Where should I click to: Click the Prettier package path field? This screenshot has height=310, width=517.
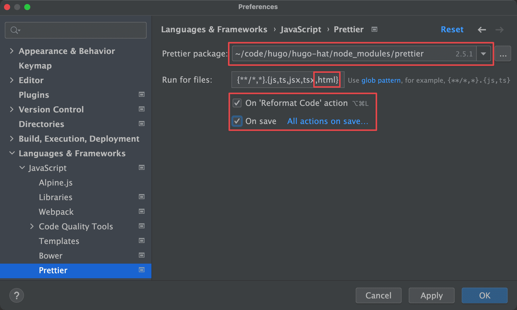354,54
